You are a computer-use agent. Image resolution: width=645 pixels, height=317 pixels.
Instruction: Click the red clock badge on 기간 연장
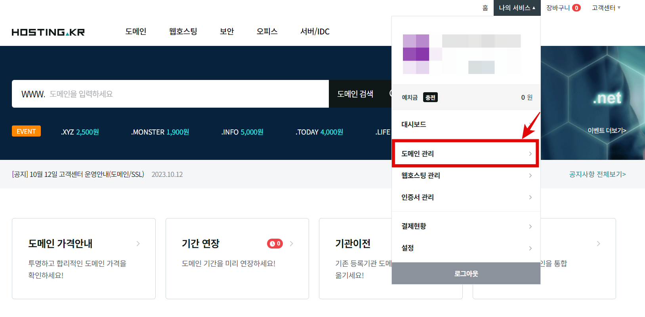click(x=275, y=243)
